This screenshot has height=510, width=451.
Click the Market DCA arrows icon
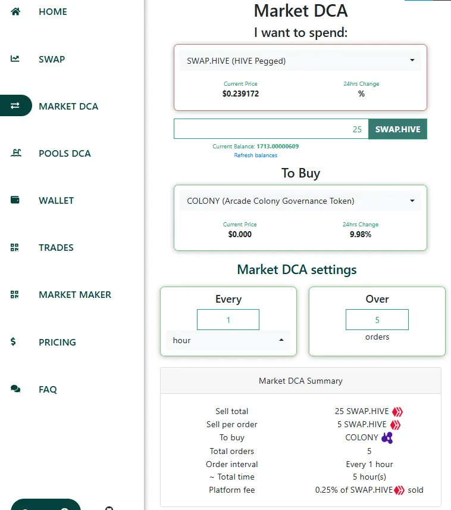click(x=15, y=105)
